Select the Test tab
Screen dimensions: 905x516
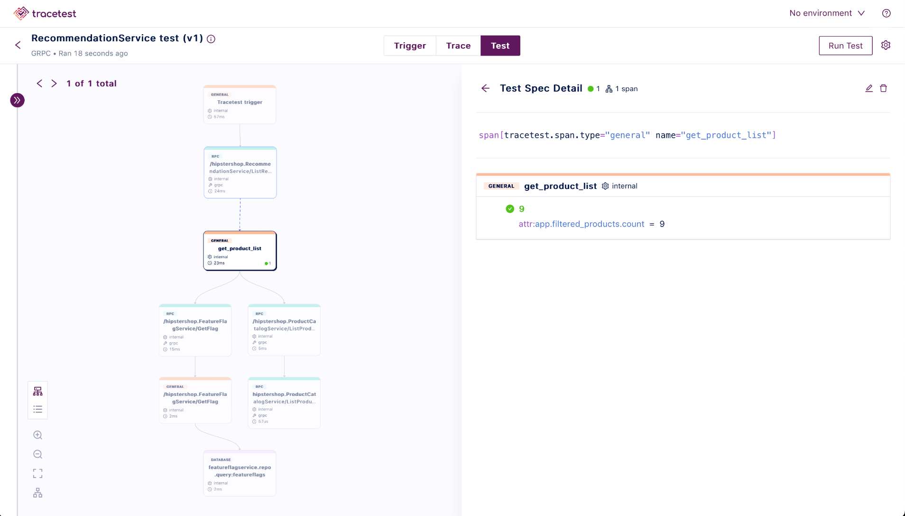[x=500, y=46]
